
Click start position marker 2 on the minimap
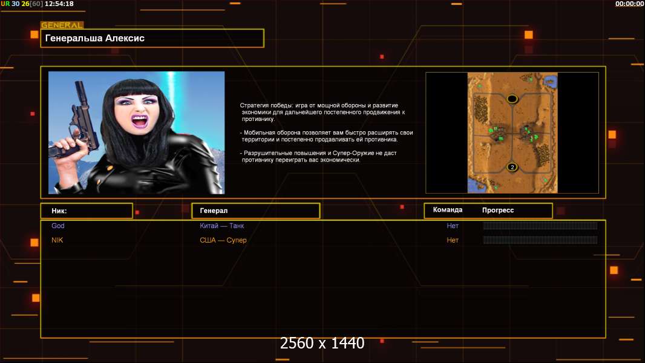click(512, 168)
